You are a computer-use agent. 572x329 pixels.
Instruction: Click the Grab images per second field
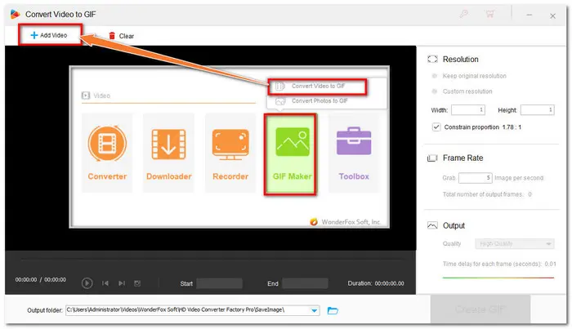476,178
